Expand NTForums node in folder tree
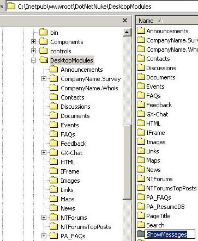Screen dimensions: 198x241 point(44,217)
